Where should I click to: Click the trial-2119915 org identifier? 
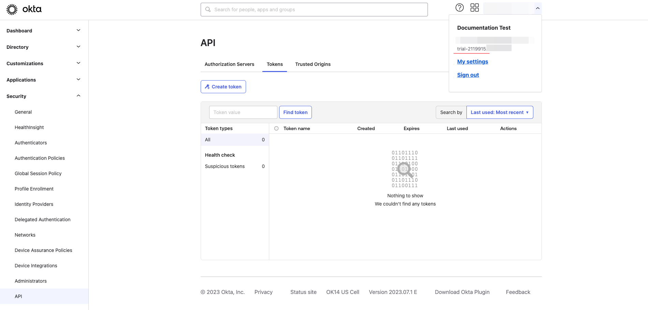tap(472, 49)
